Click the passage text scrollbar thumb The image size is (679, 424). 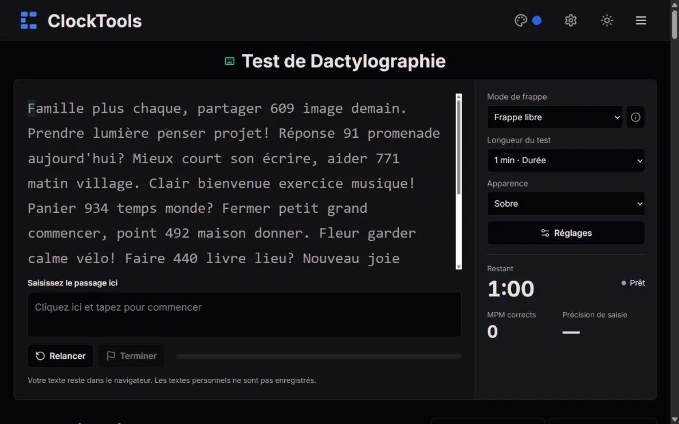pos(458,147)
